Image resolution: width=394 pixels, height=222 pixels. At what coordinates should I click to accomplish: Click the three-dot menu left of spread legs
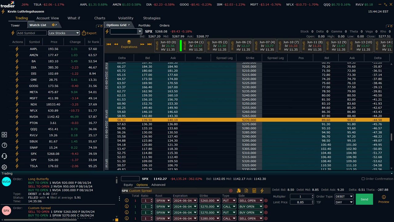pyautogui.click(x=119, y=199)
